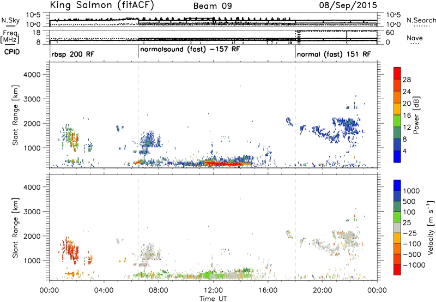The width and height of the screenshot is (436, 302).
Task: Click the 'Nave' legend label
Action: 415,38
